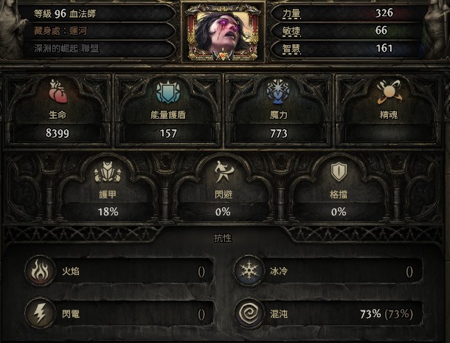The height and width of the screenshot is (343, 450).
Task: Select the Evasion dodge icon
Action: [x=224, y=171]
